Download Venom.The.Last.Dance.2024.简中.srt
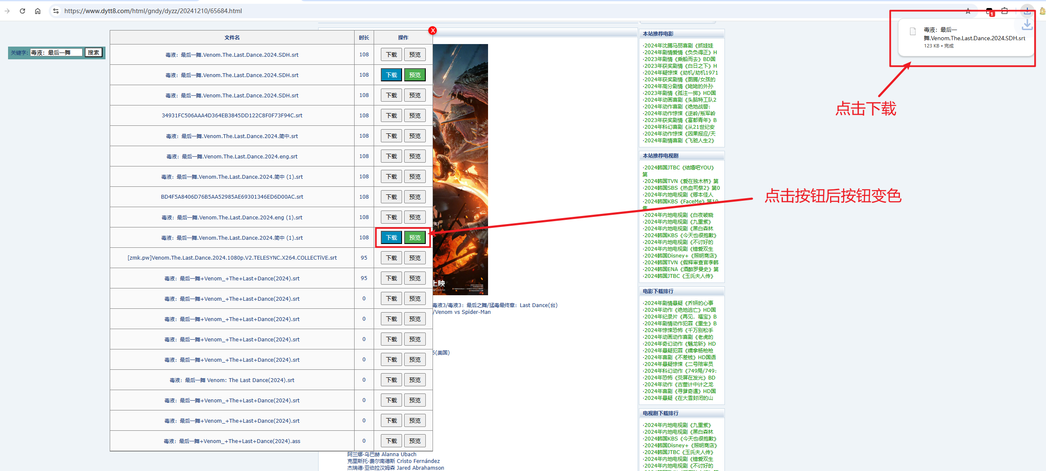Viewport: 1046px width, 471px height. [x=391, y=136]
